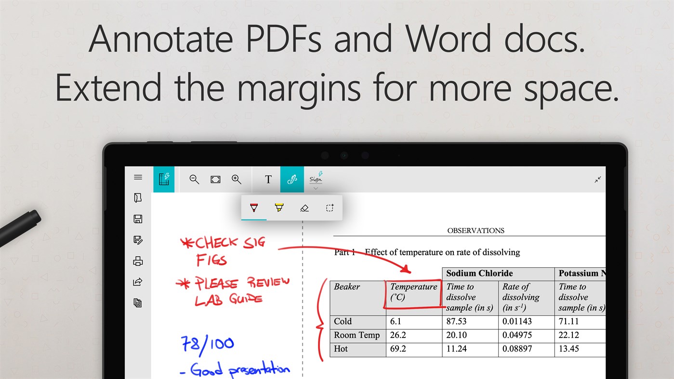Pick the eraser tool
Screen dimensions: 674x379
click(x=304, y=208)
